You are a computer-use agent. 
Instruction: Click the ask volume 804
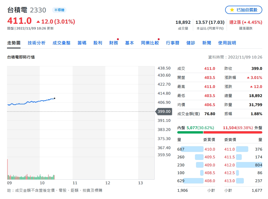[x=259, y=165]
